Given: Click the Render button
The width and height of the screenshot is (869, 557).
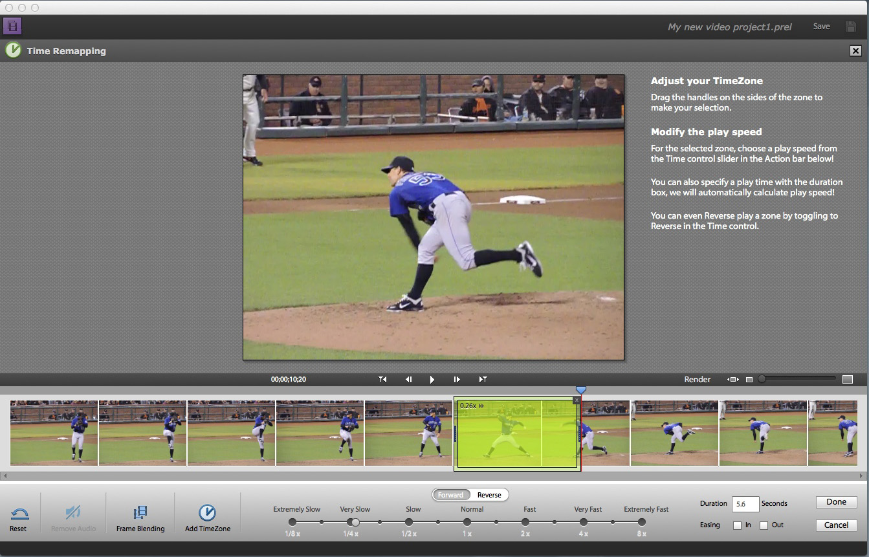Looking at the screenshot, I should tap(698, 380).
